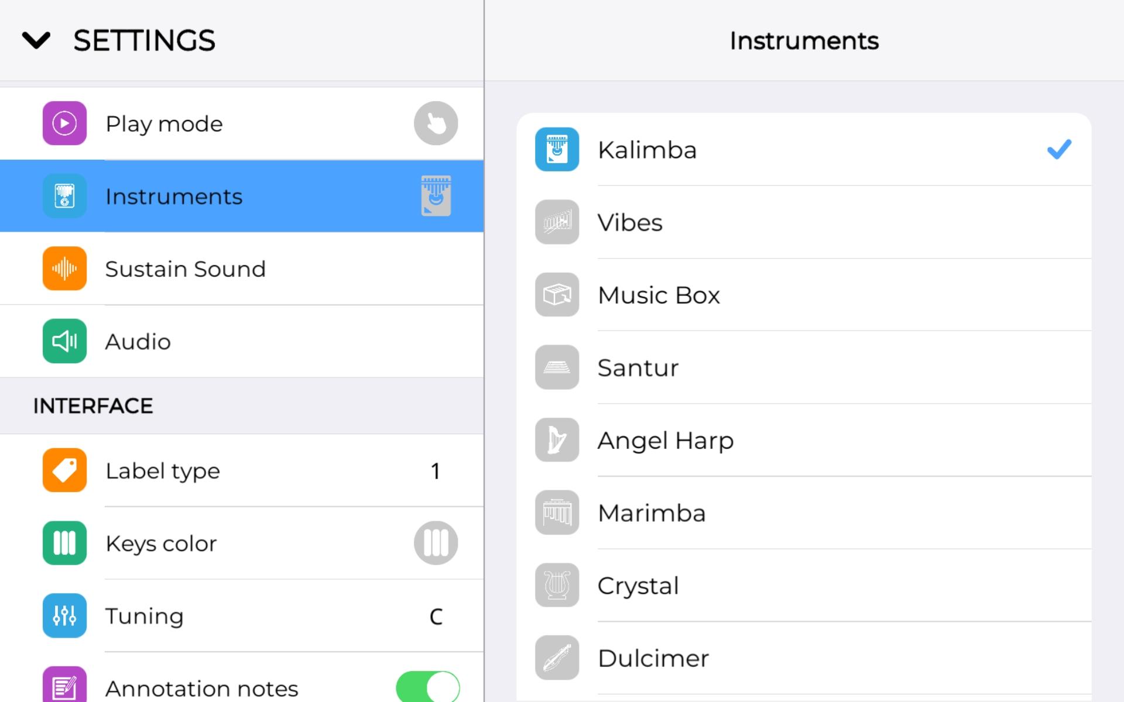The height and width of the screenshot is (702, 1124).
Task: Tap the hand gesture play mode icon
Action: 436,123
